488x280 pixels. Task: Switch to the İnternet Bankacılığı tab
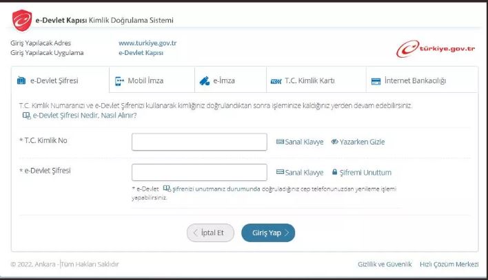(414, 80)
